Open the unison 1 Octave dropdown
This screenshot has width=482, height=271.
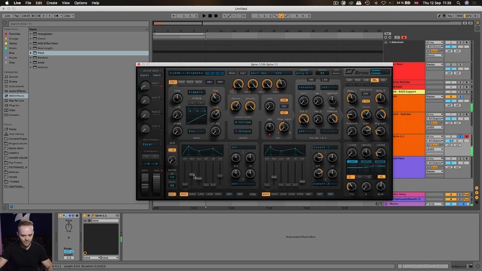[243, 131]
